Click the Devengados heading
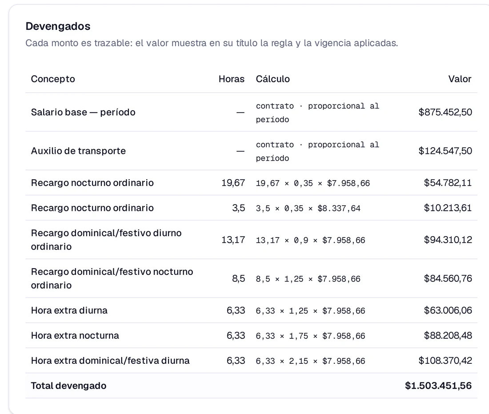489x414 pixels. 58,26
